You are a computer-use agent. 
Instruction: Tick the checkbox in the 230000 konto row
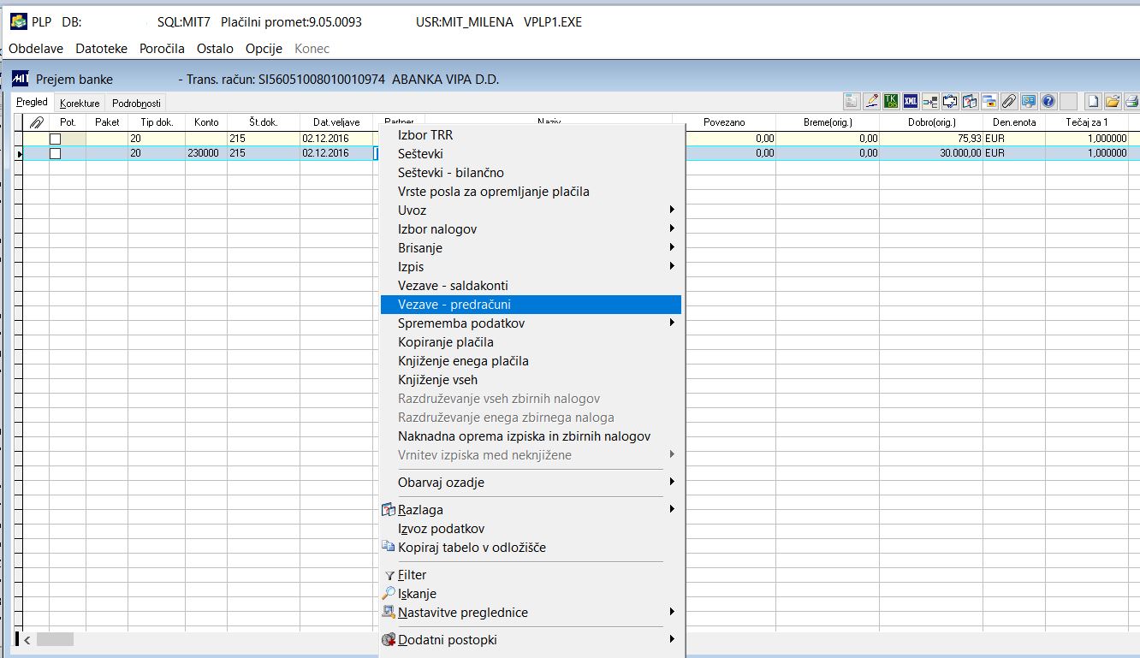pos(55,153)
